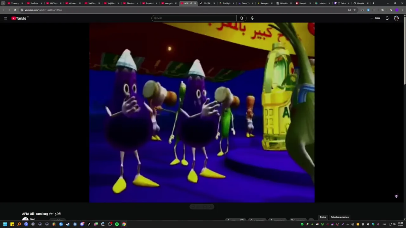The image size is (406, 228).
Task: Click the taskbar clock showing 21:20
Action: point(400,224)
